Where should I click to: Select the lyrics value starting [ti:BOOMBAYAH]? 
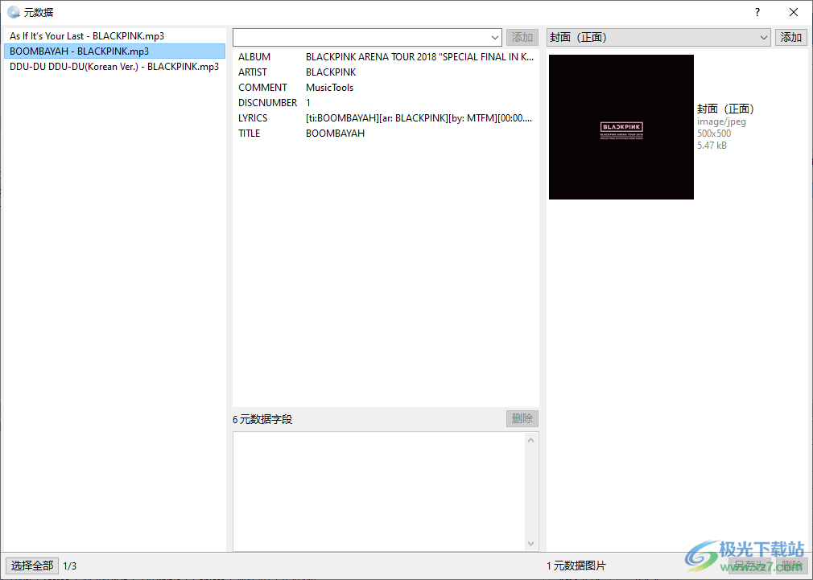419,118
